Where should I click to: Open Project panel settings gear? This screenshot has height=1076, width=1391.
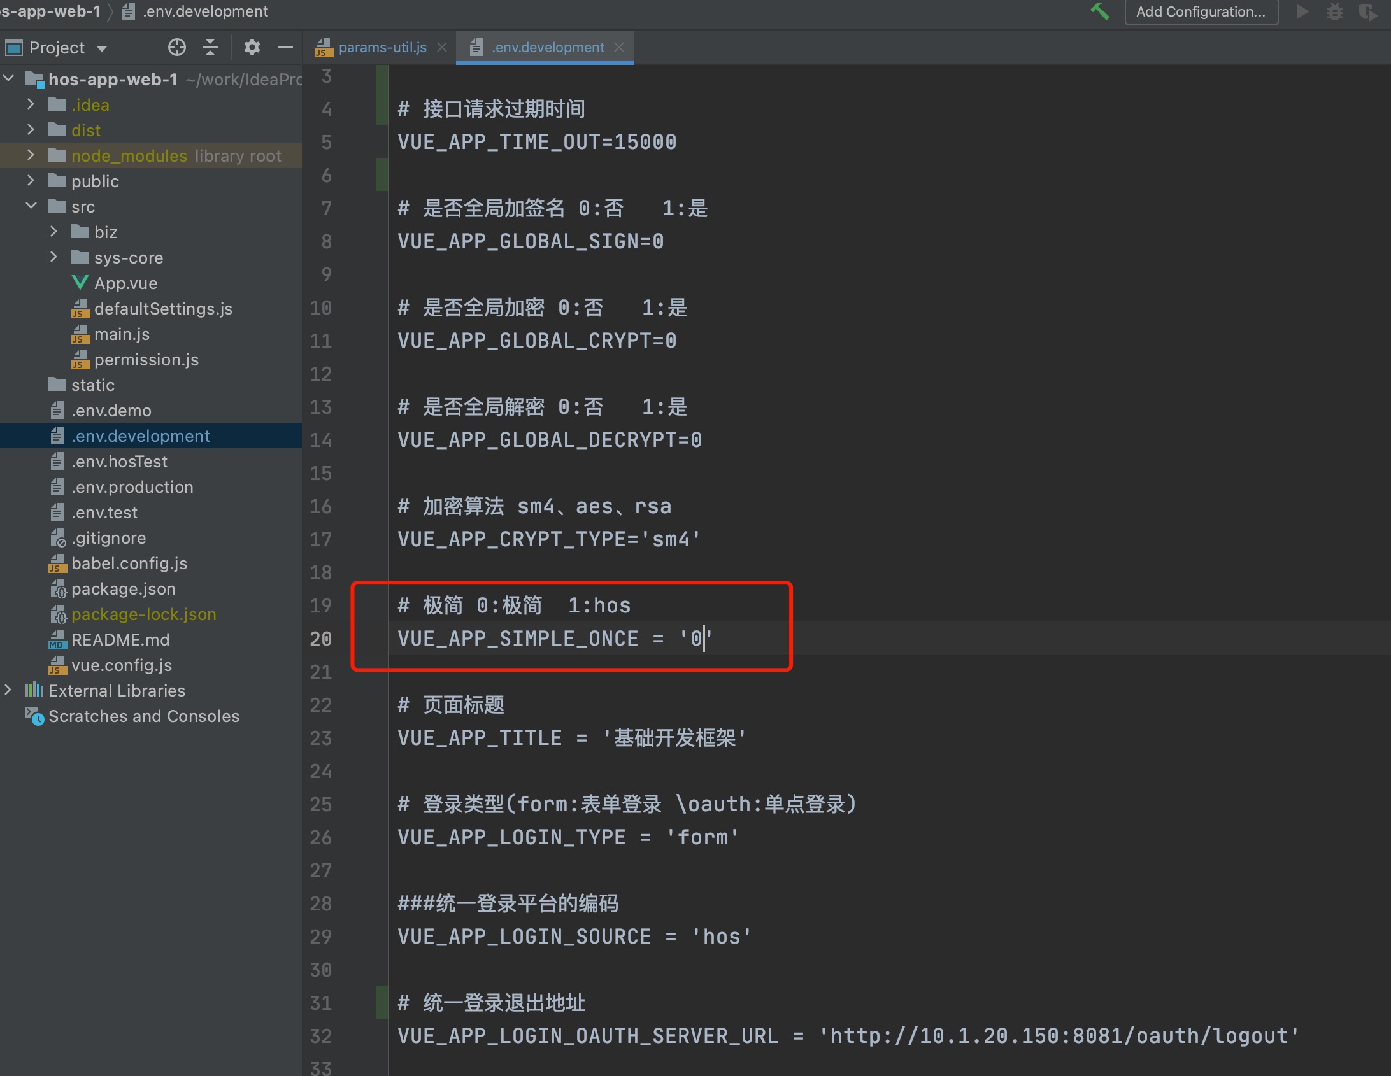coord(252,47)
